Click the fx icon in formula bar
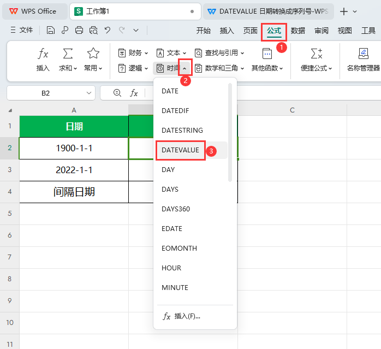Image resolution: width=381 pixels, height=349 pixels. pyautogui.click(x=134, y=93)
